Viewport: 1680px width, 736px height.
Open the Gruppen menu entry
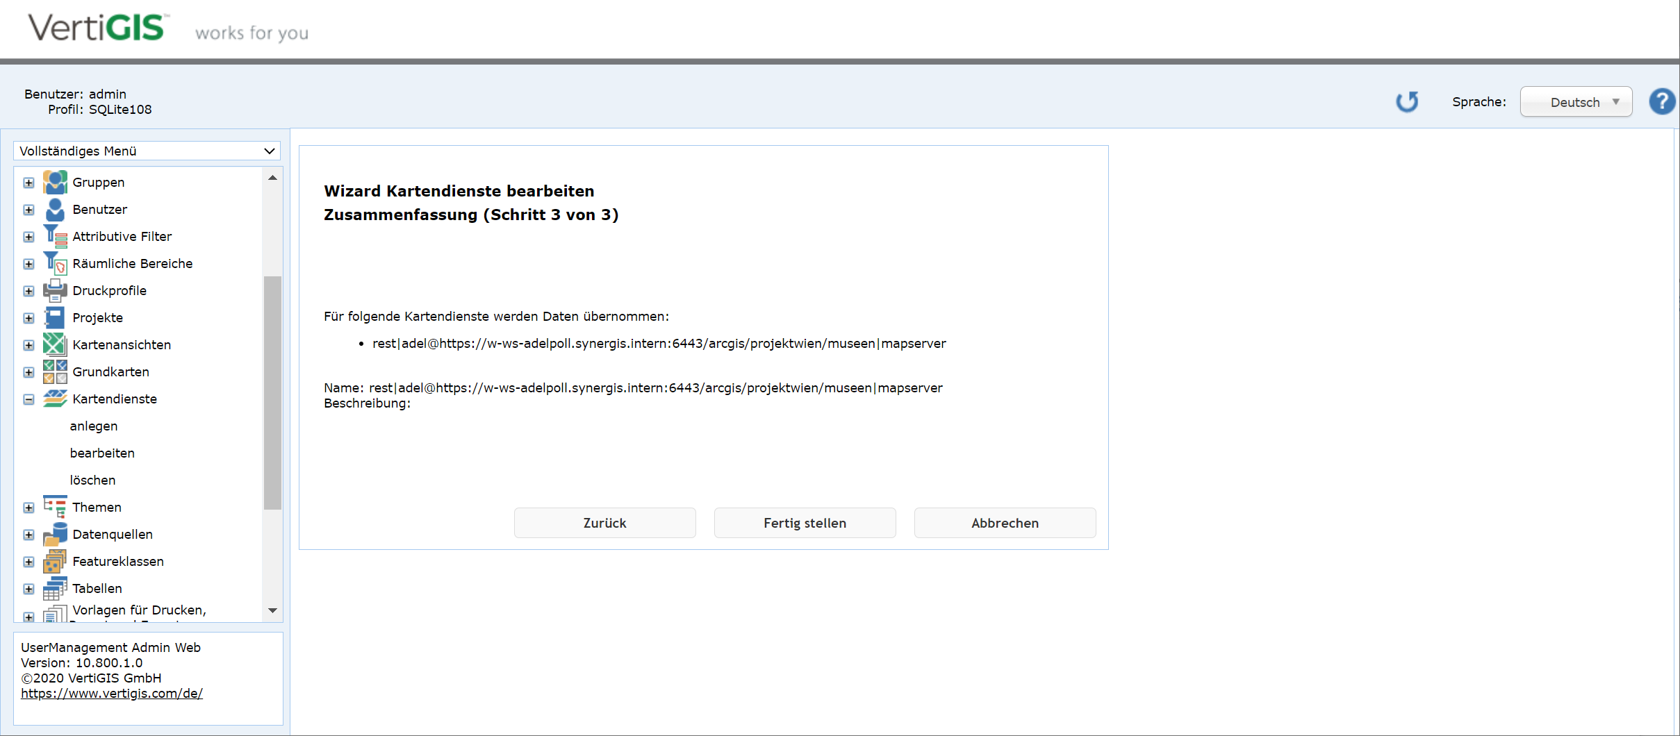click(99, 182)
